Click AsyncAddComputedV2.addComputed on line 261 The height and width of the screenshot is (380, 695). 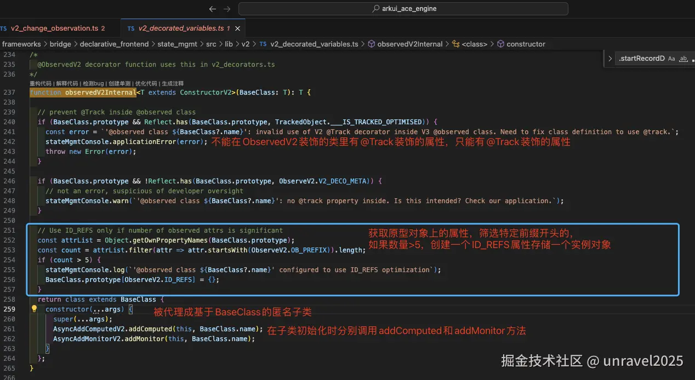click(x=113, y=329)
